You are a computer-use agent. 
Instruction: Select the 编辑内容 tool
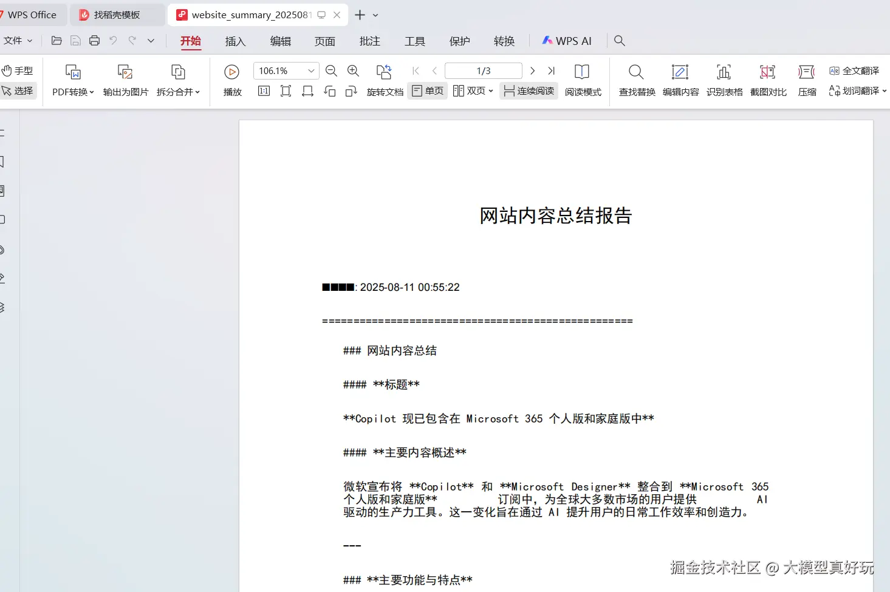click(680, 80)
